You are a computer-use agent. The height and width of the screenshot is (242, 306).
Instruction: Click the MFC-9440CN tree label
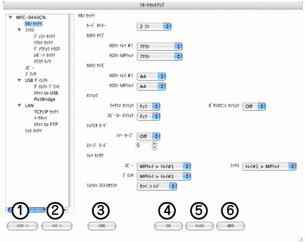(31, 17)
